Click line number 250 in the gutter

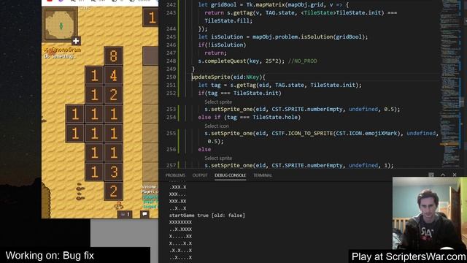point(171,77)
